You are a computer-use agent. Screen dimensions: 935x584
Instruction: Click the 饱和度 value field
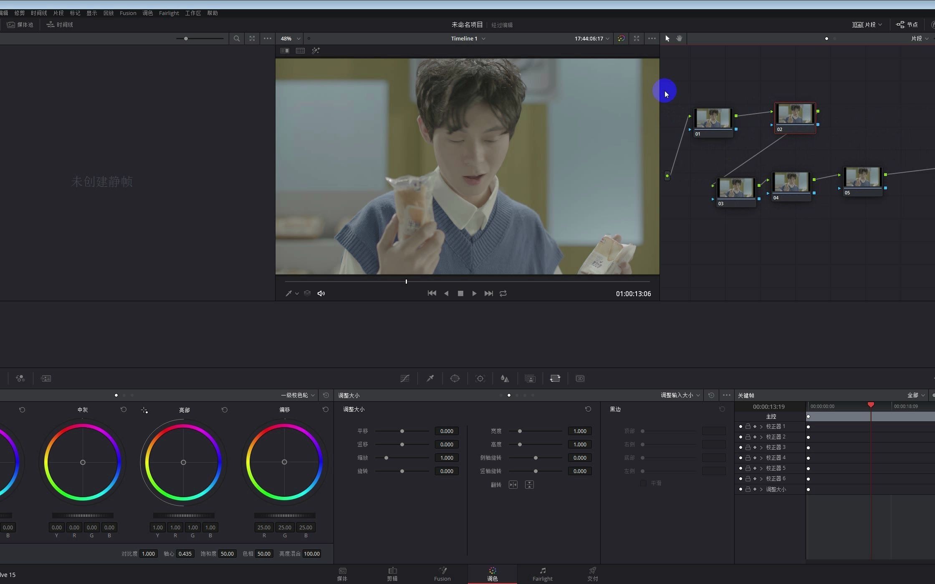coord(227,554)
